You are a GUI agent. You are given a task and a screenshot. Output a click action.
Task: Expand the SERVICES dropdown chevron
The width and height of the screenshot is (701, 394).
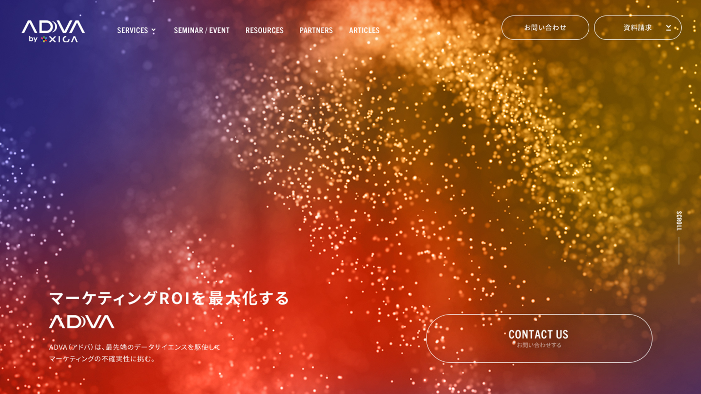(154, 30)
